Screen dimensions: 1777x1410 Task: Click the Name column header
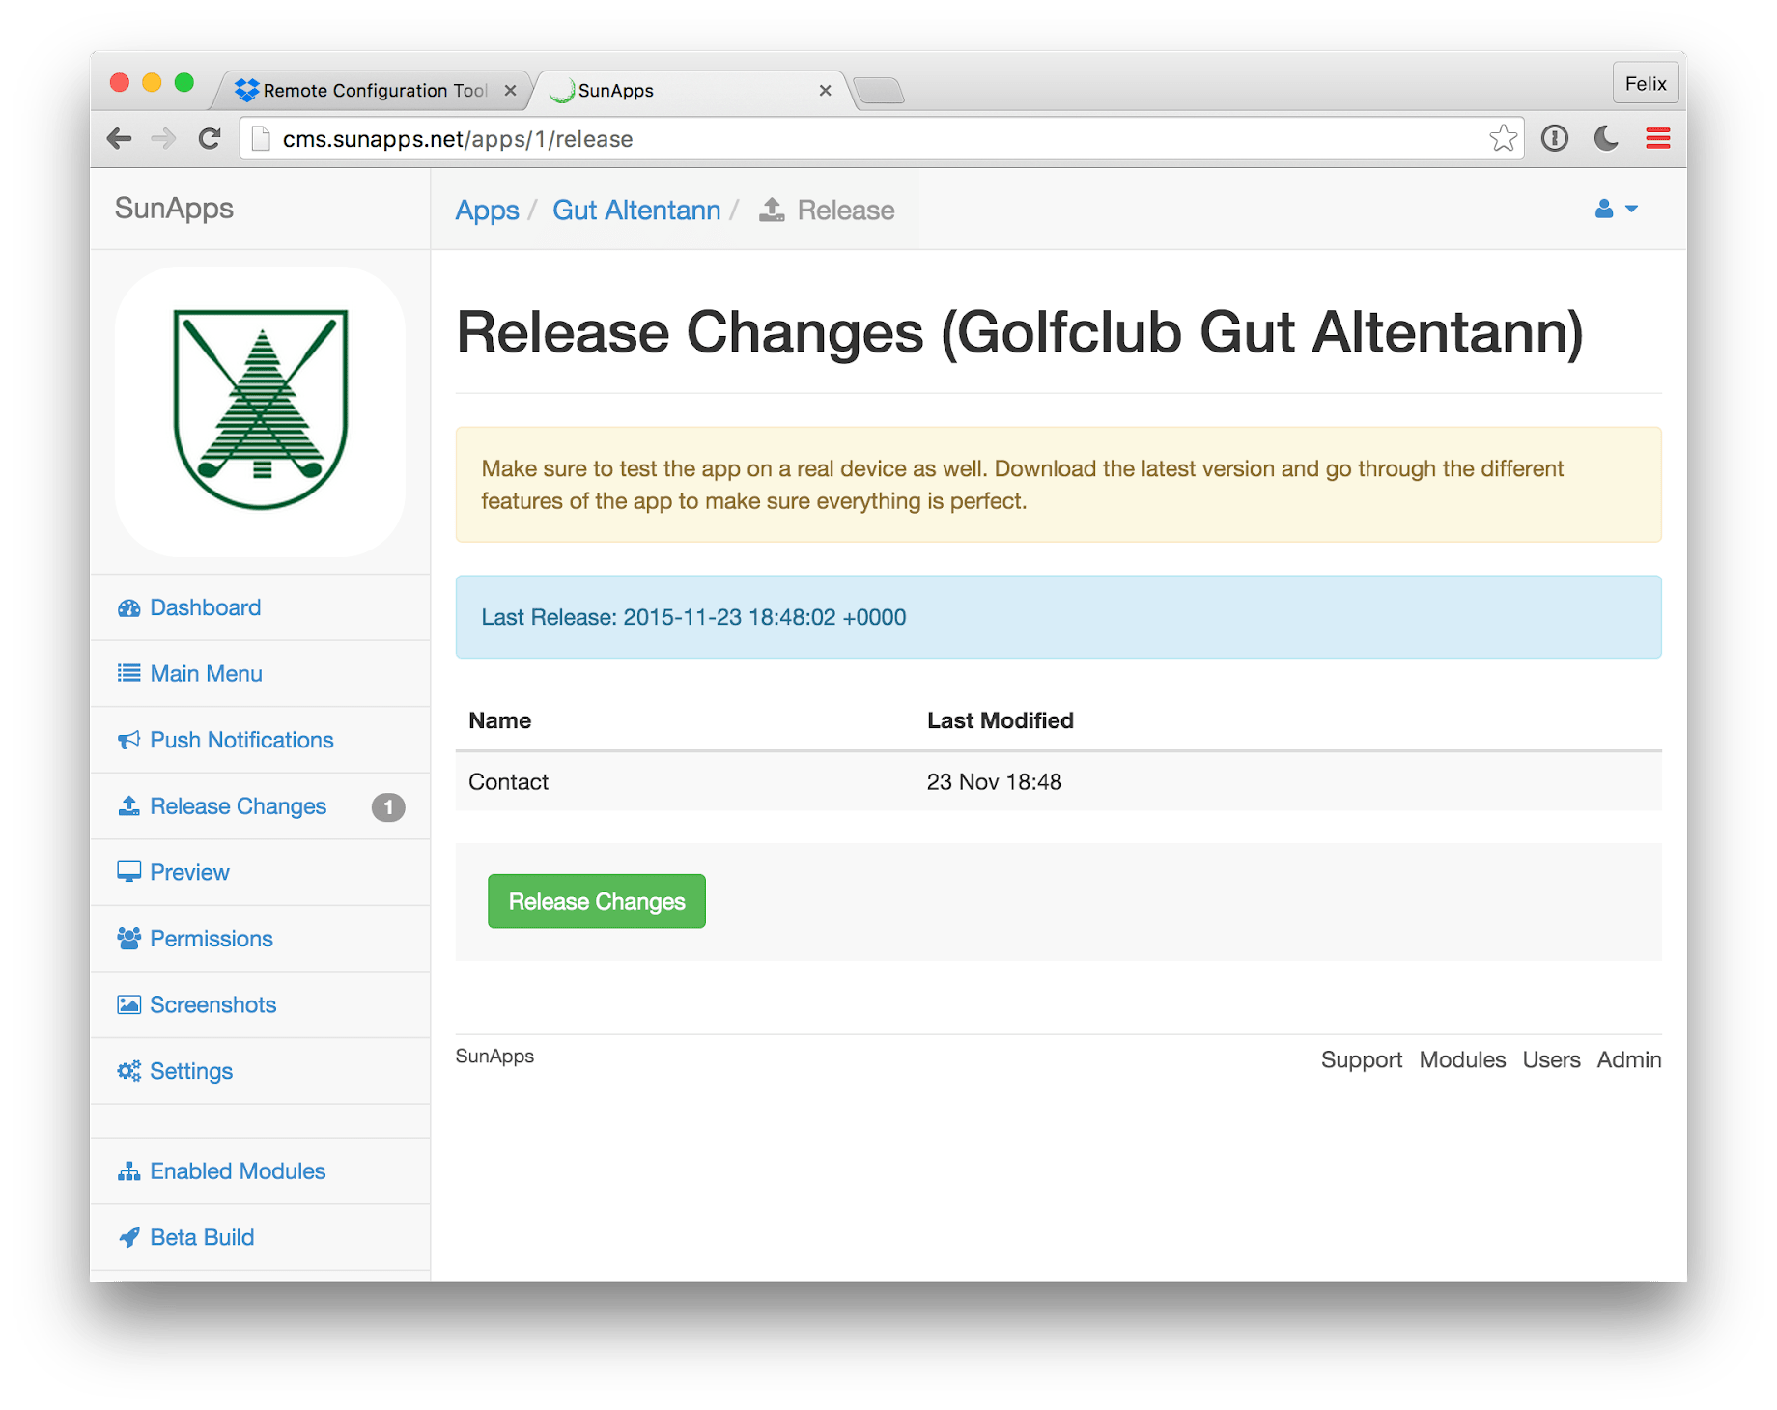499,720
